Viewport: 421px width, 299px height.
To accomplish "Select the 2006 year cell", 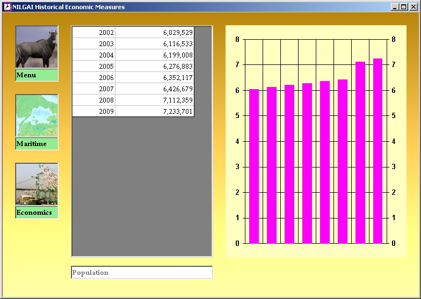I will (94, 78).
